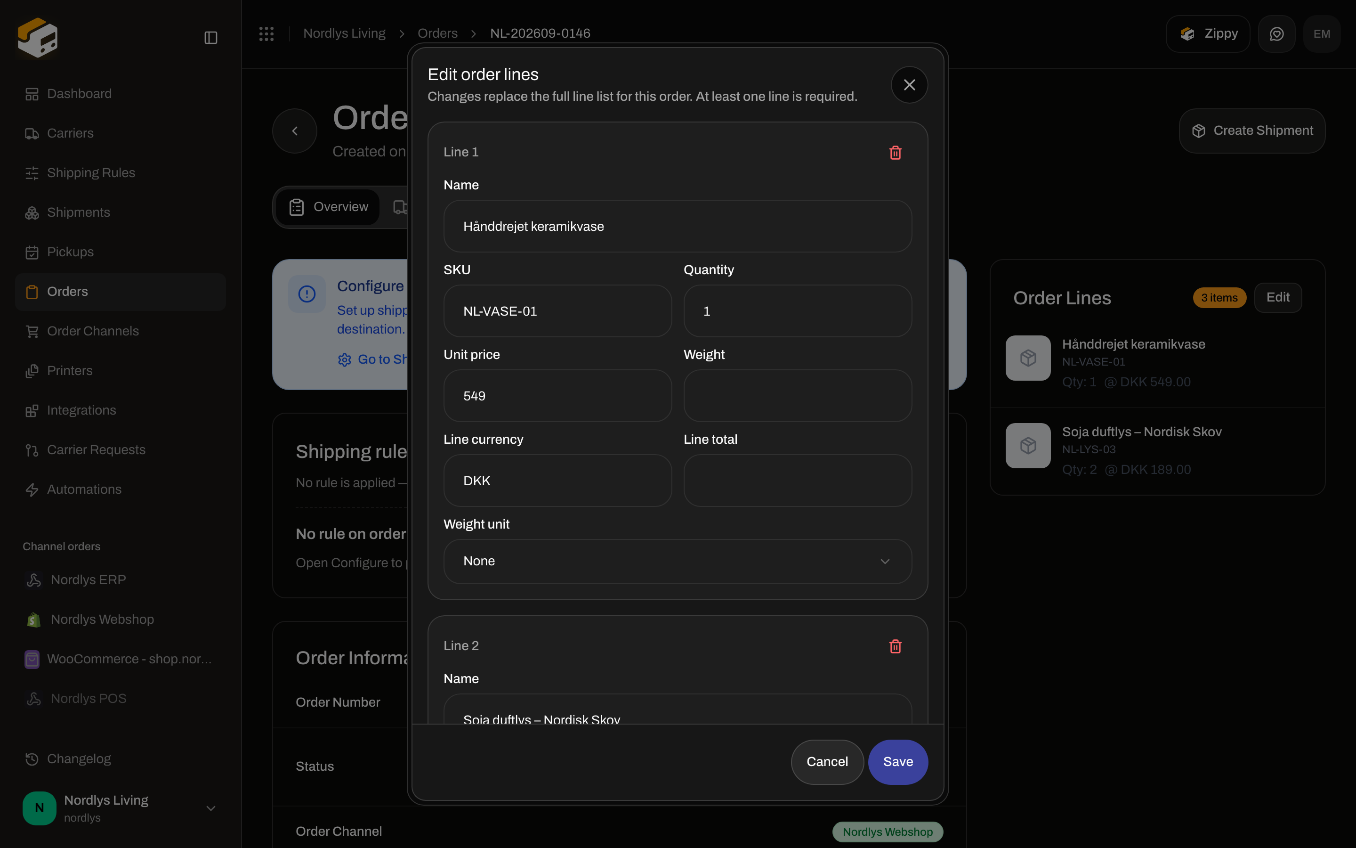Open Nordlys ERP channel orders

(120, 580)
